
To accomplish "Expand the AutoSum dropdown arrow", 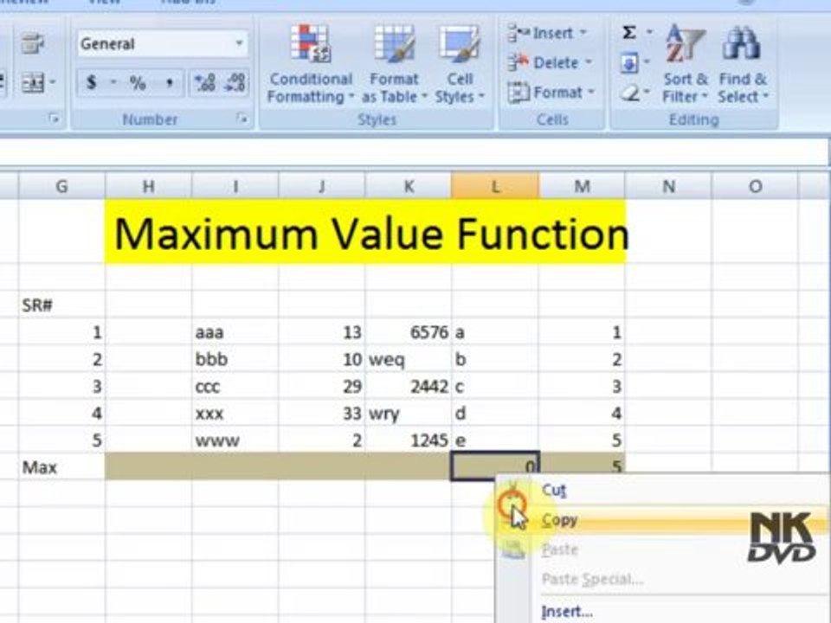I will [x=649, y=33].
